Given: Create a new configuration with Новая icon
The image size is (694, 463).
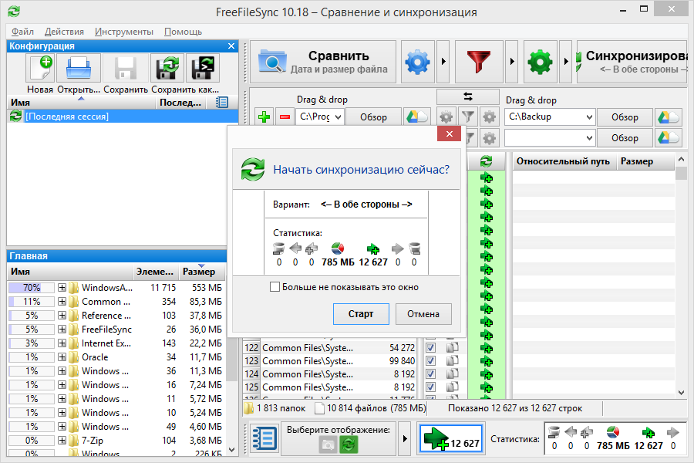Looking at the screenshot, I should [x=40, y=69].
